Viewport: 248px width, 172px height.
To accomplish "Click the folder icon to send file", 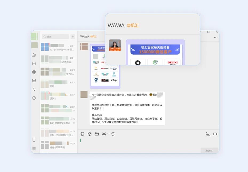I will pyautogui.click(x=97, y=134).
